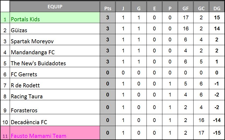225x140 pixels.
Task: Click Güizas goals for value 16
Action: pos(185,29)
